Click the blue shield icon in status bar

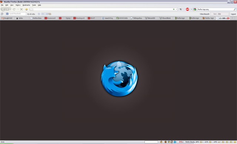[169, 142]
